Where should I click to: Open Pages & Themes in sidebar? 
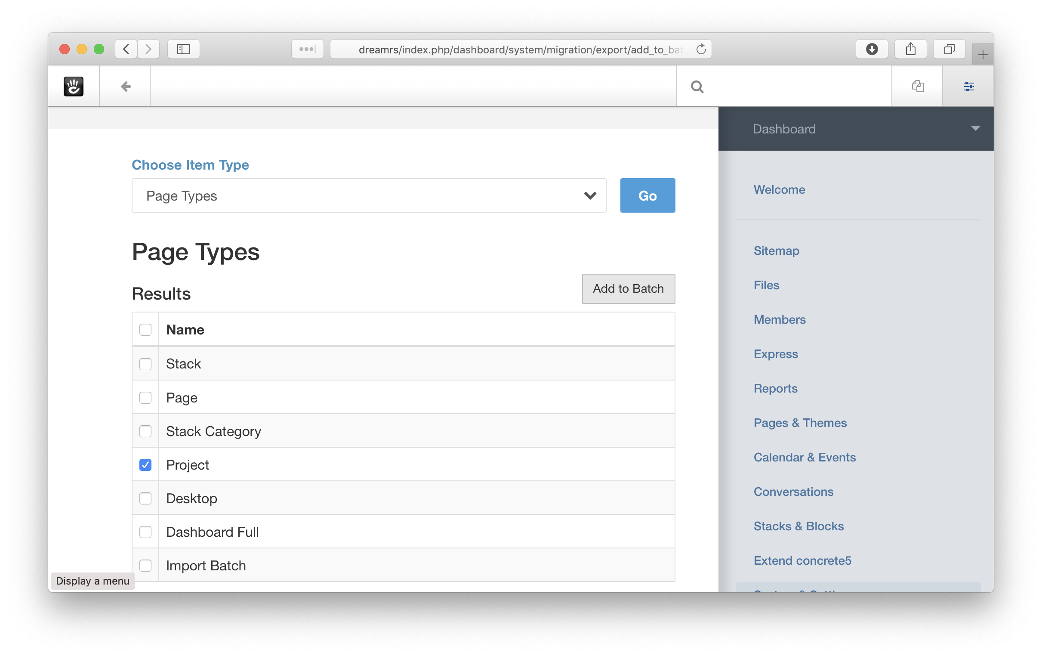800,423
